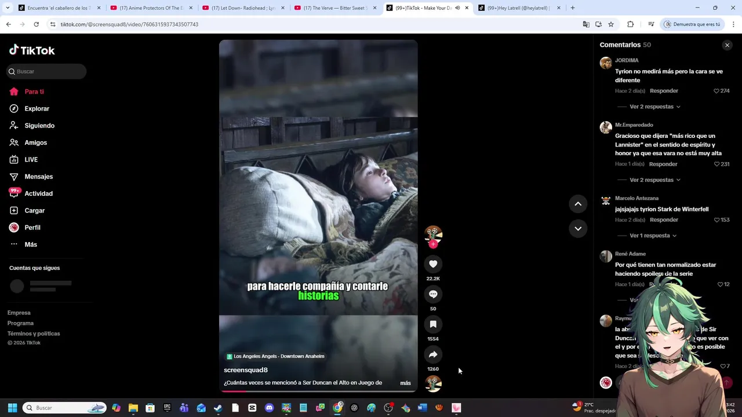Click the video progress bar
The height and width of the screenshot is (417, 742).
[x=318, y=391]
